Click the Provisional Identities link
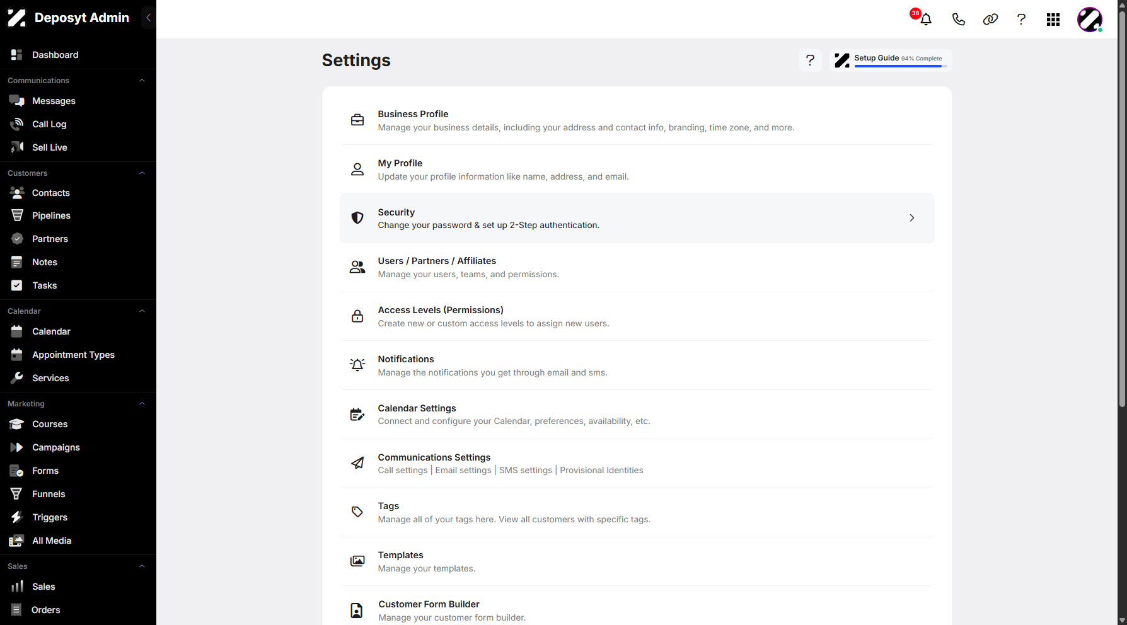 pos(601,471)
